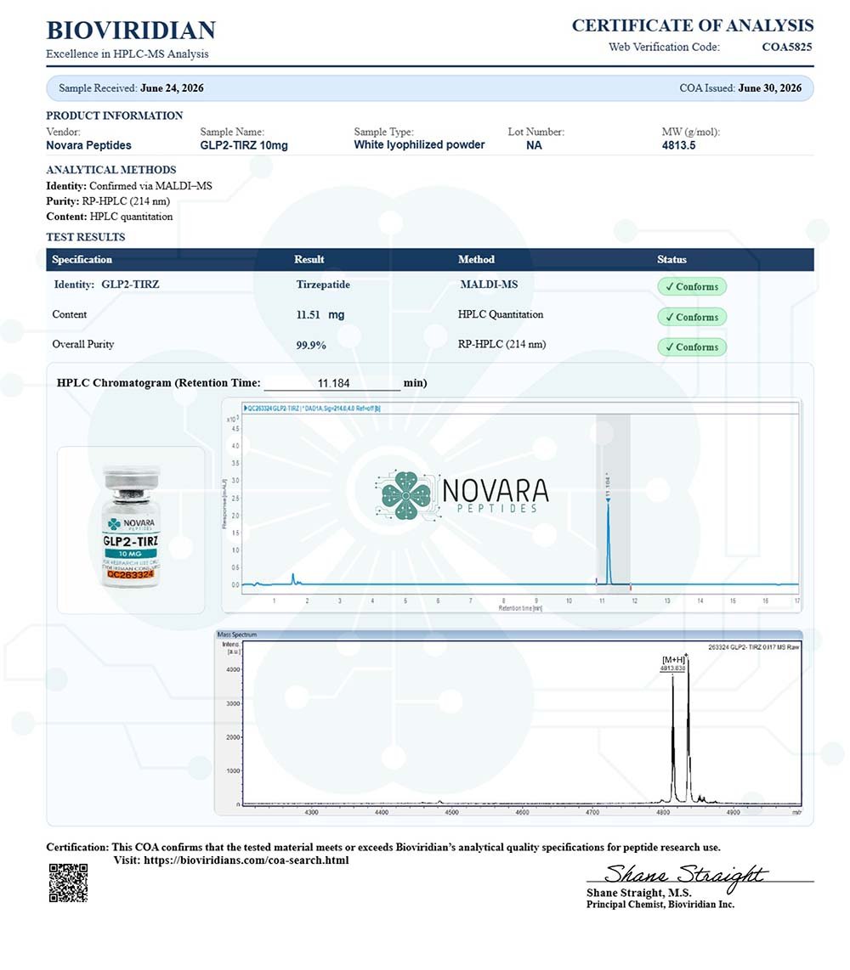This screenshot has height=970, width=850.
Task: Click the GLP2-TIRZ vial product photo
Action: pyautogui.click(x=131, y=527)
